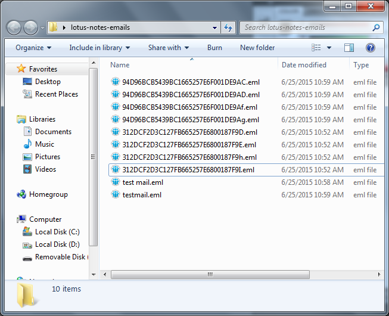
Task: Click the Burn toolbar button
Action: (214, 48)
